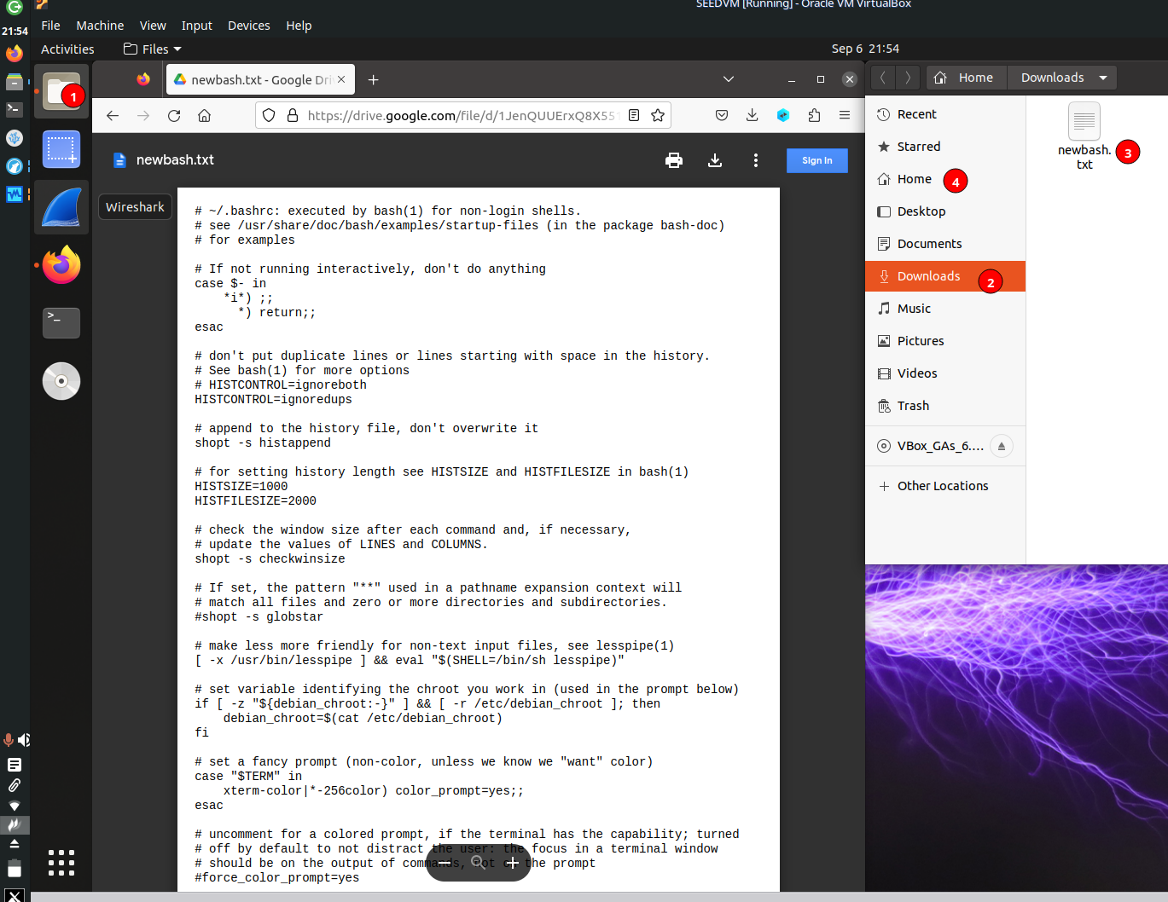Image resolution: width=1168 pixels, height=902 pixels.
Task: Select the newbash.txt file icon
Action: coord(1084,122)
